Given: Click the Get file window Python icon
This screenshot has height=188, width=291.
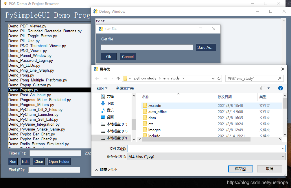Looking at the screenshot, I should point(101,29).
